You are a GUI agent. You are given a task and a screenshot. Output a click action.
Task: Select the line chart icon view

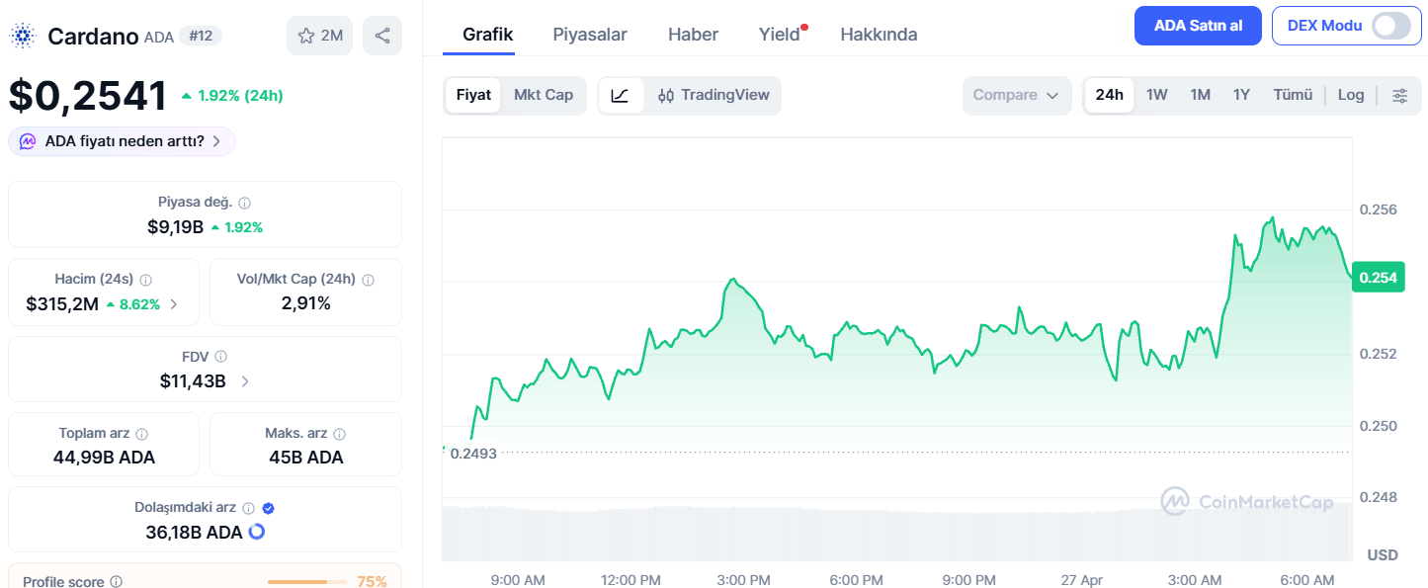click(x=621, y=96)
